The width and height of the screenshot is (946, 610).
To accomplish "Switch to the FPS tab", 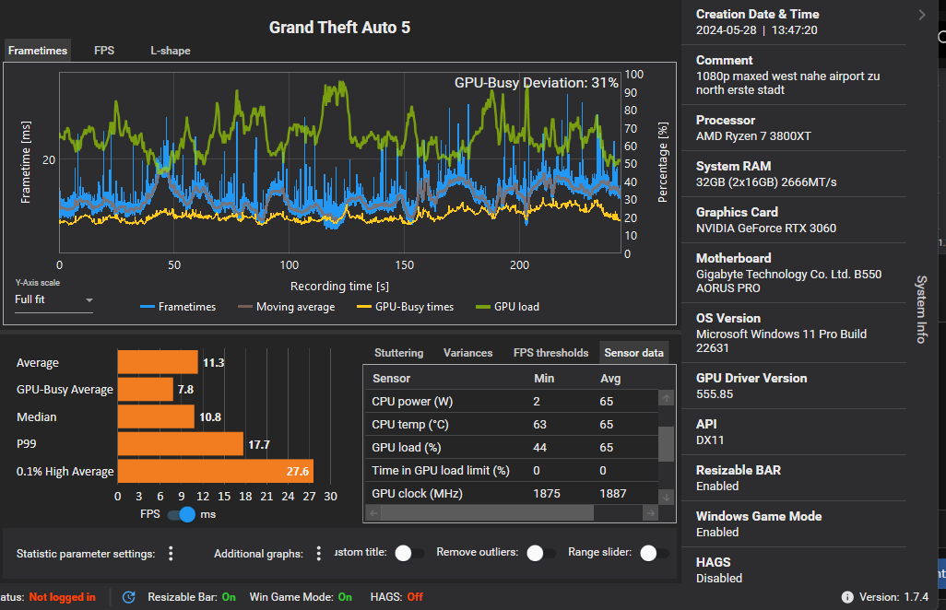I will click(104, 51).
